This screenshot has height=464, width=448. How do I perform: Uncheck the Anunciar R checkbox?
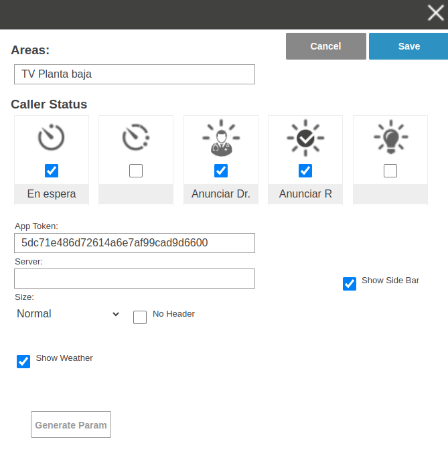305,171
